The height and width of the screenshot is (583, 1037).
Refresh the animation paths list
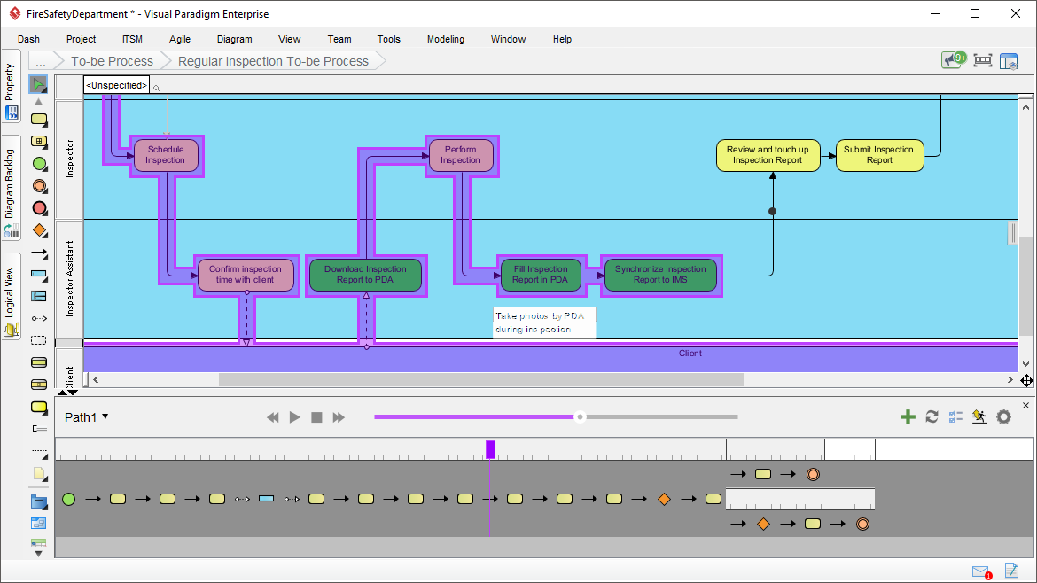(x=932, y=416)
